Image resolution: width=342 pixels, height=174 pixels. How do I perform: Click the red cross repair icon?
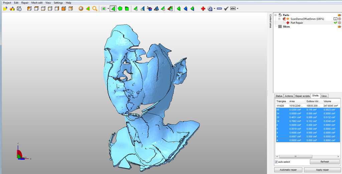coord(203,9)
